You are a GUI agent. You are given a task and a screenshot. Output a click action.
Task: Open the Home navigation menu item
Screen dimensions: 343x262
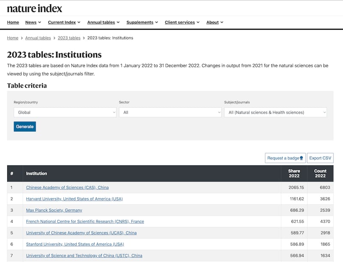pyautogui.click(x=13, y=22)
